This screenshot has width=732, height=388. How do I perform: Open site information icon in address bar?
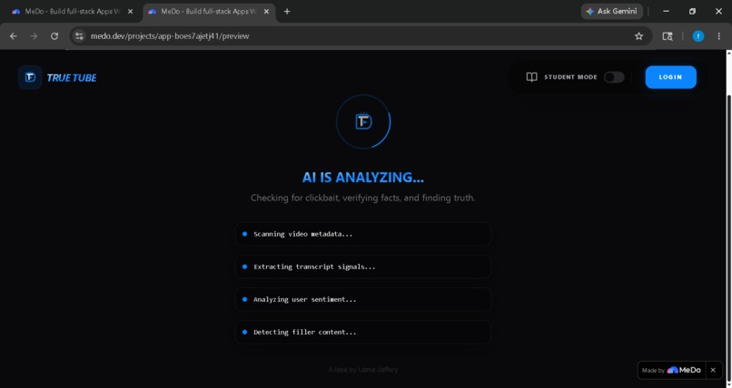pos(79,36)
